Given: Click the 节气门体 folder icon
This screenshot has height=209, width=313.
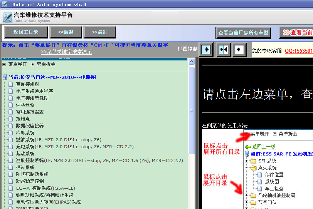Looking at the screenshot, I should (x=253, y=202).
